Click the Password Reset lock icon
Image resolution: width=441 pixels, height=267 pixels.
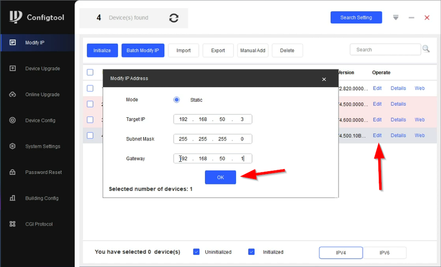pos(12,172)
